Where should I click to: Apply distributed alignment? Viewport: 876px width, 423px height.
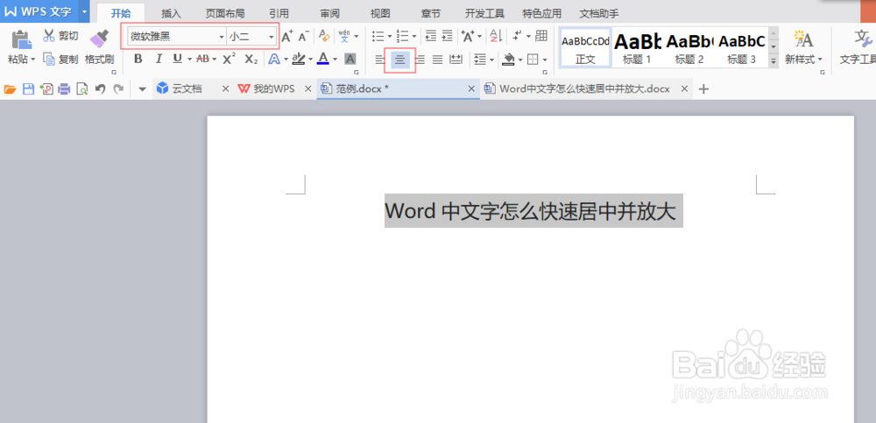(456, 59)
